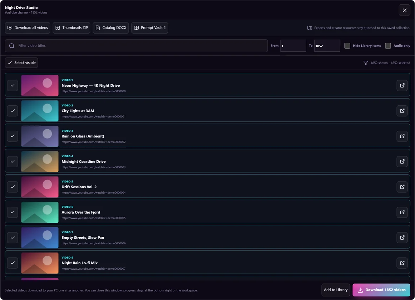Viewport: 415px width, 300px height.
Task: Click title 'Rain on Glass (Ambient)'
Action: pos(83,136)
